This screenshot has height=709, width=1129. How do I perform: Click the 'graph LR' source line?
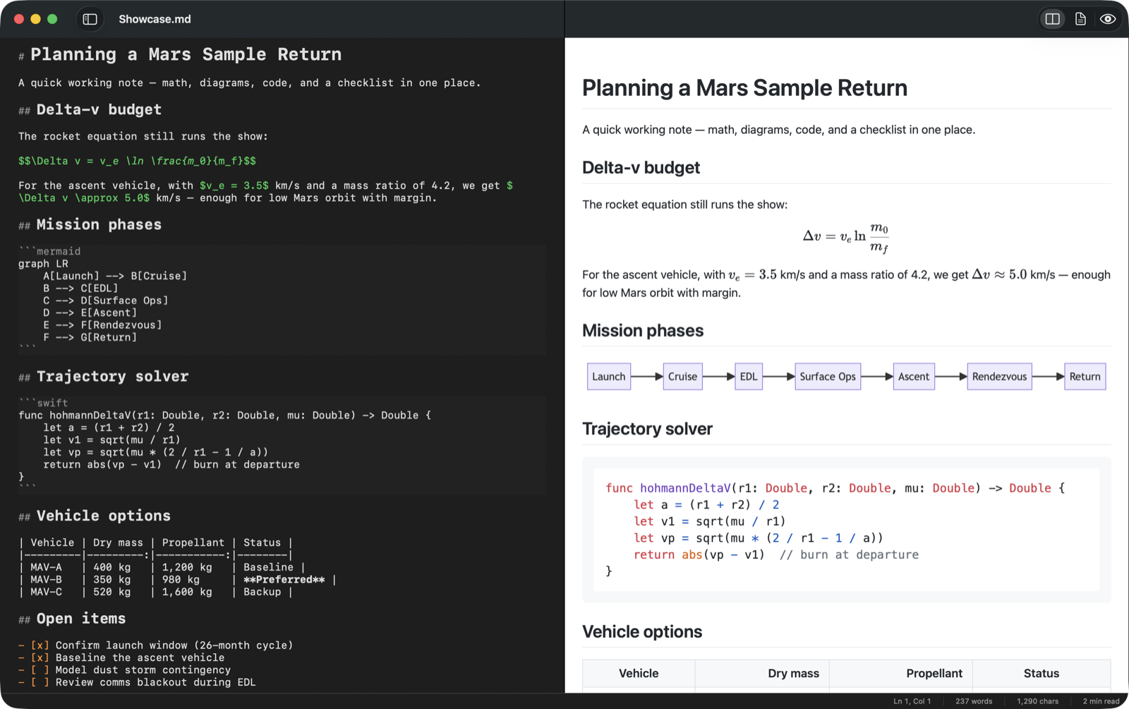click(43, 264)
